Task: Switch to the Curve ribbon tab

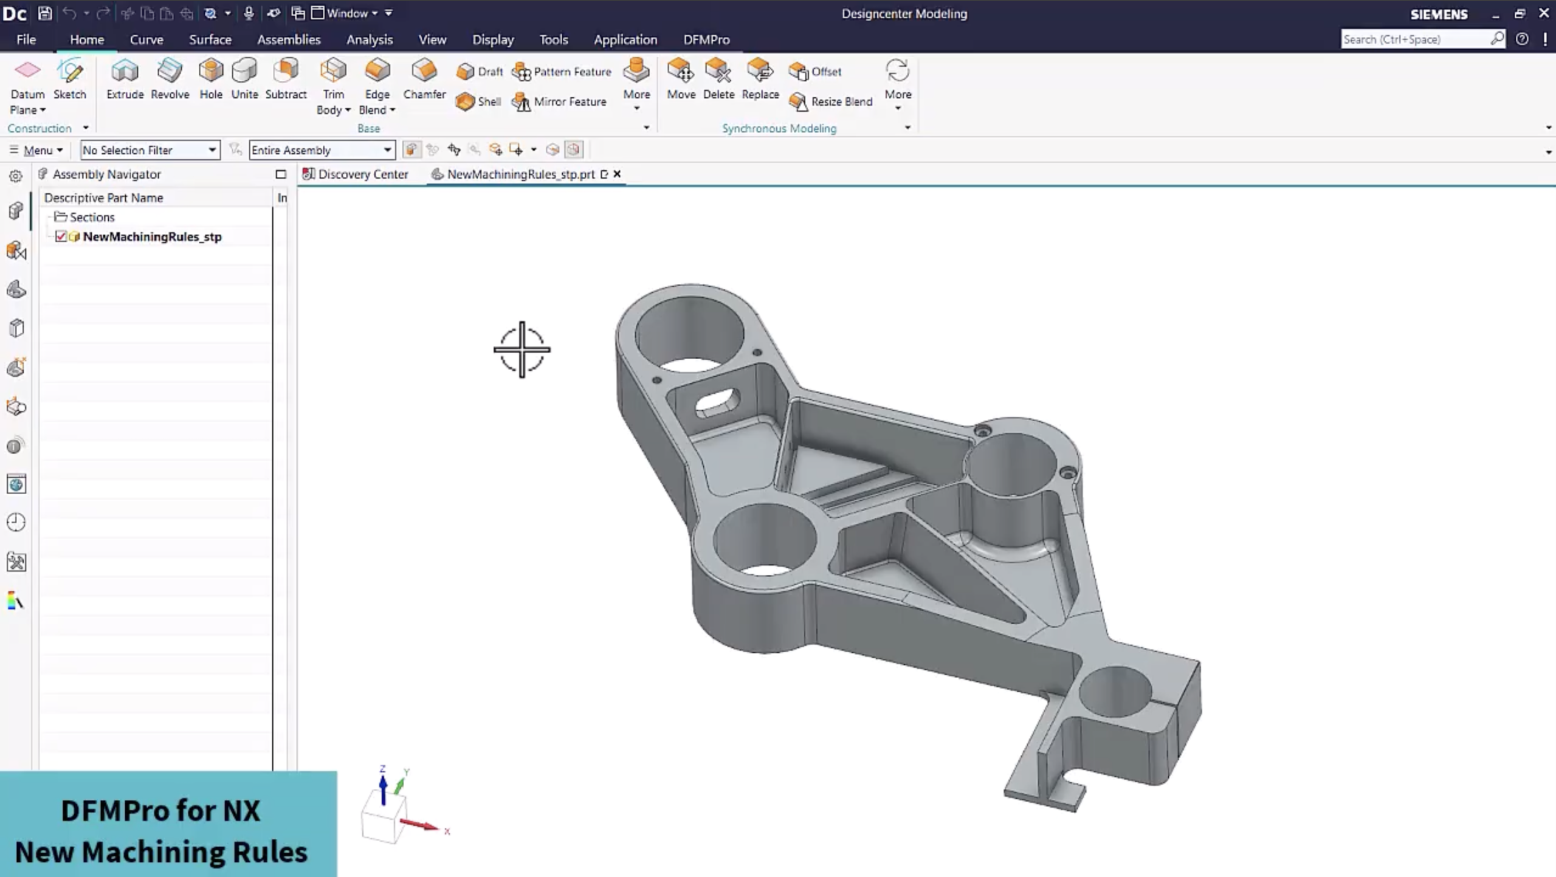Action: [146, 40]
